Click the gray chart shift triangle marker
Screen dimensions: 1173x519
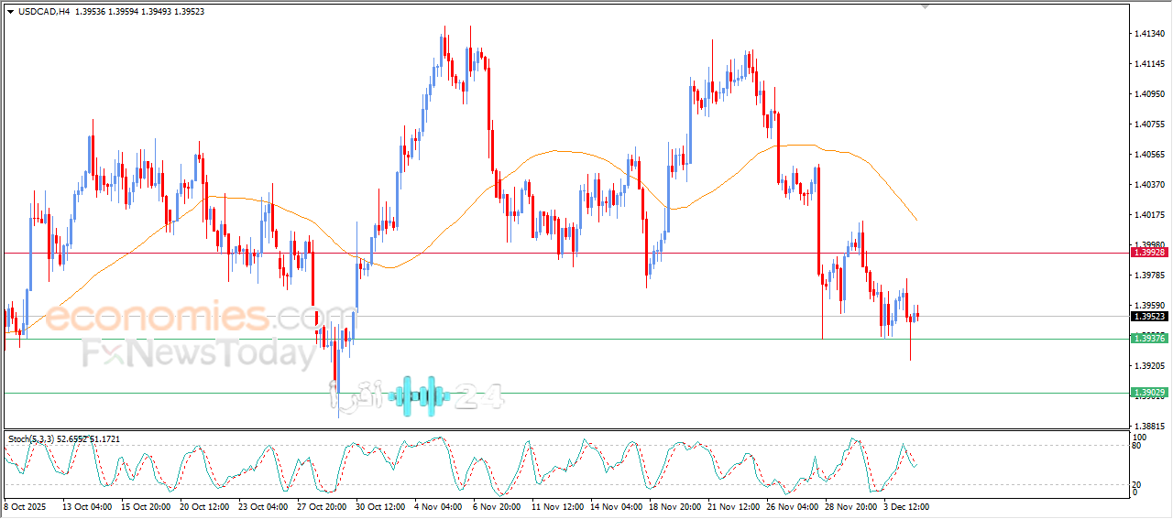click(x=926, y=6)
